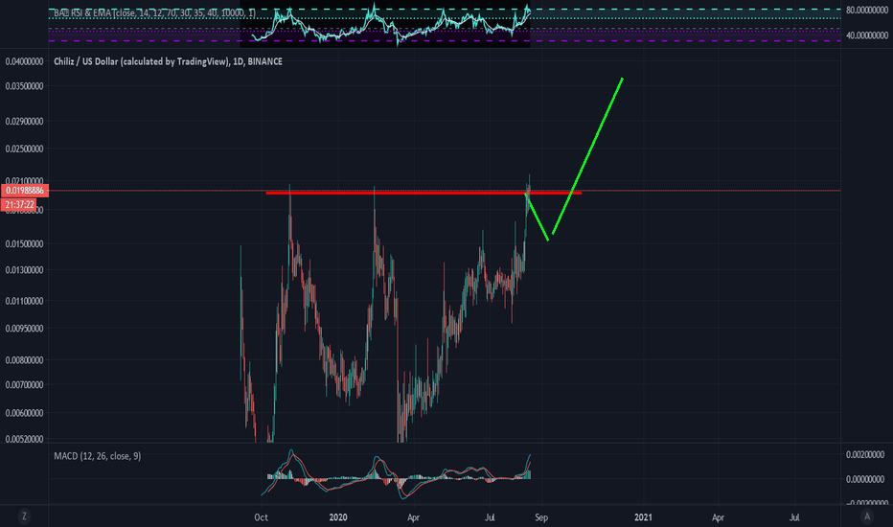Click the 0.02900000 price axis label

click(25, 122)
